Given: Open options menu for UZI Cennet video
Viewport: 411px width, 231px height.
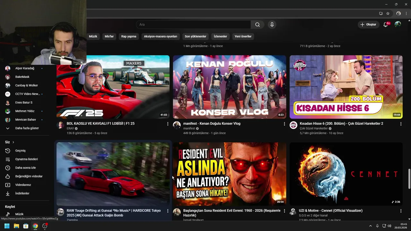Looking at the screenshot, I should pyautogui.click(x=401, y=211).
